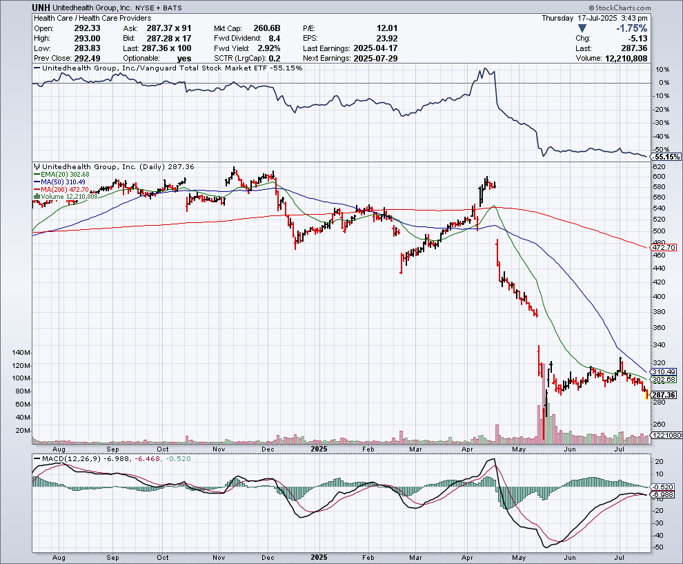Click the Apr label on the MACD date axis

[467, 558]
